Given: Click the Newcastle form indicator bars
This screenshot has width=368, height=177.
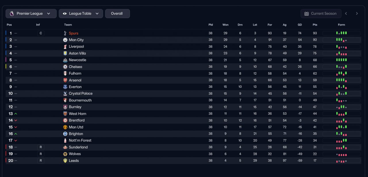Looking at the screenshot, I should pos(341,60).
